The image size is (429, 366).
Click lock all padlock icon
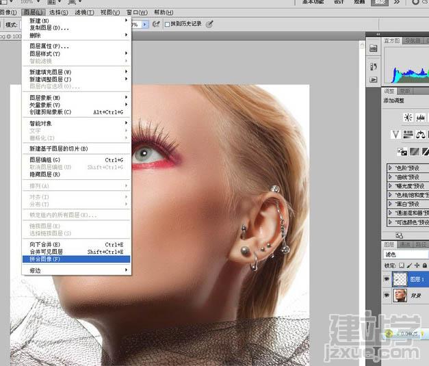pos(425,265)
